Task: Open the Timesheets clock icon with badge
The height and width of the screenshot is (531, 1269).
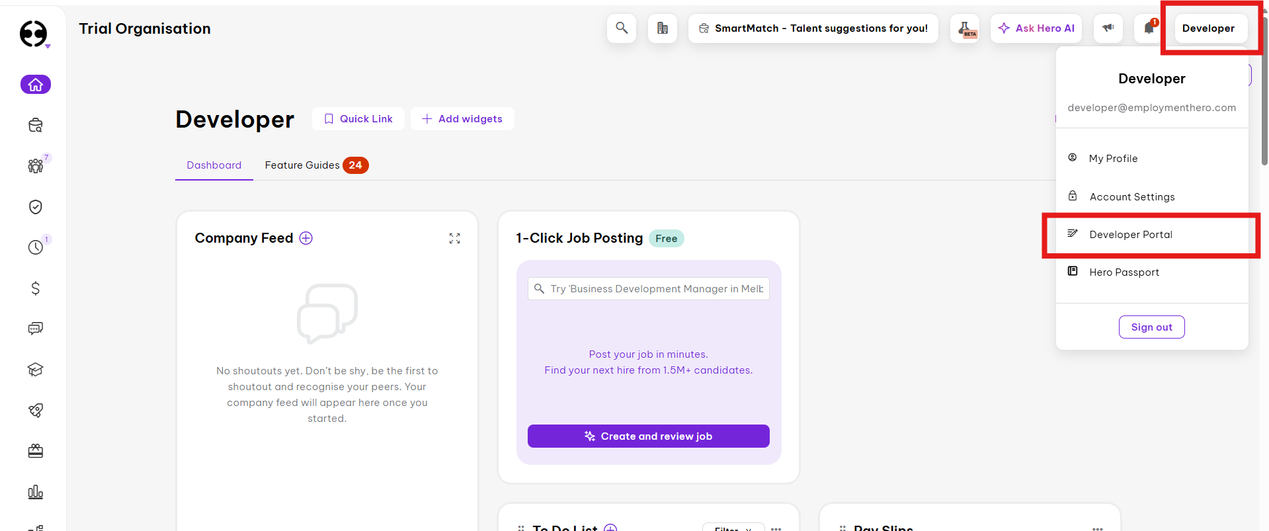Action: (35, 247)
